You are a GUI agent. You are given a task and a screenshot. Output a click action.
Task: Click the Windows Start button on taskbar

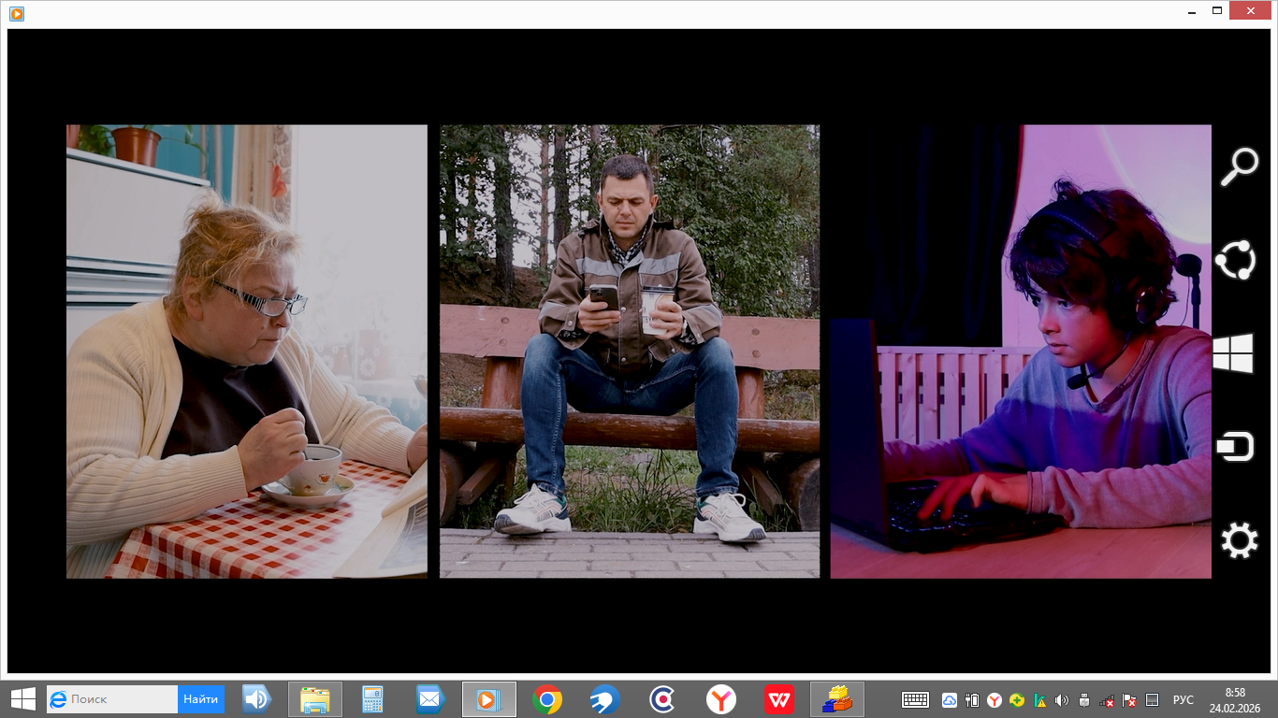(x=22, y=699)
